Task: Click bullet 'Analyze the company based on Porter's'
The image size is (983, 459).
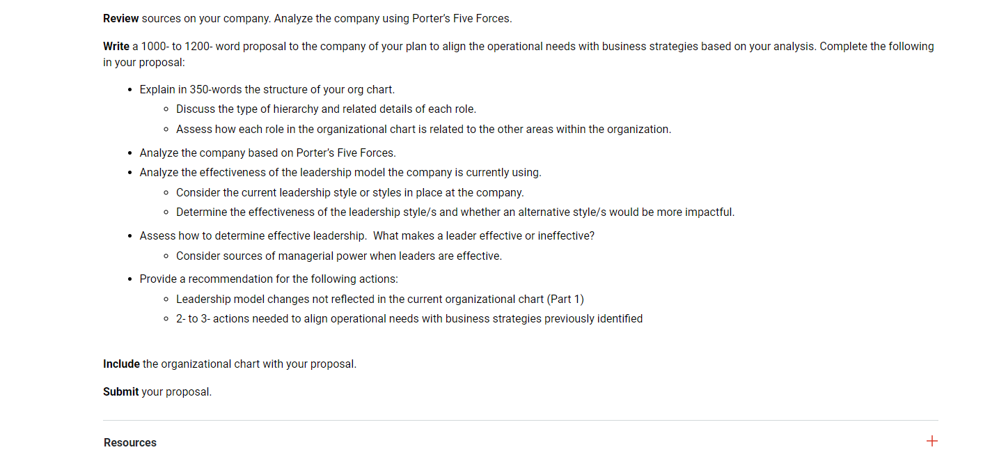Action: pos(268,153)
